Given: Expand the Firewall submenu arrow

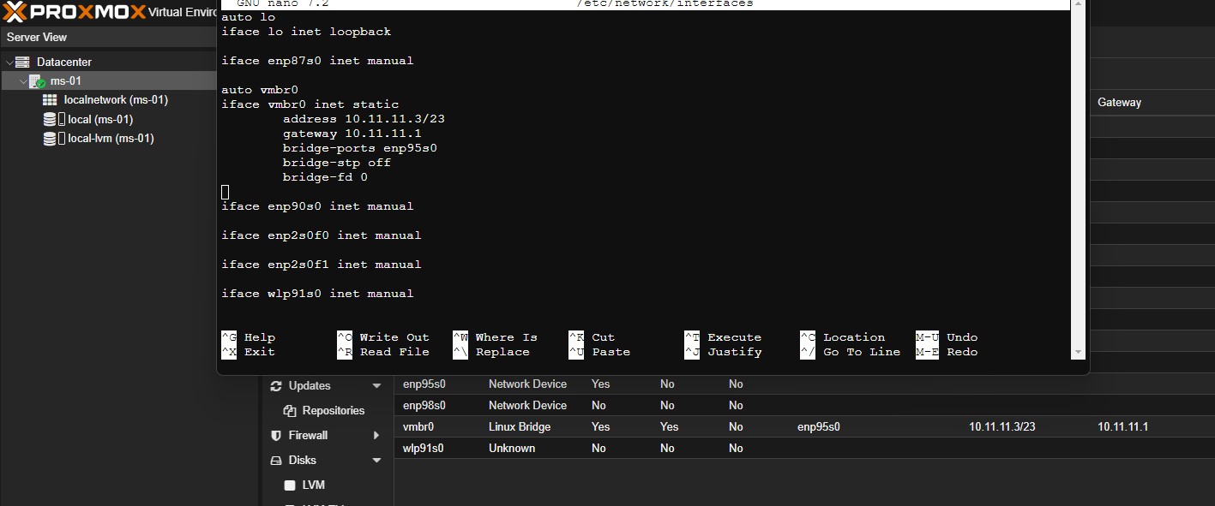Looking at the screenshot, I should 376,436.
